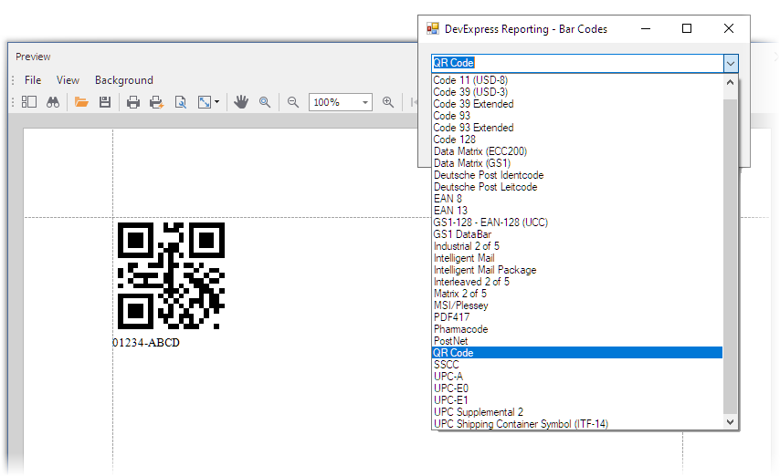Screen dimensions: 780x476
Task: Choose Industrial 2 of 5
Action: coord(577,246)
